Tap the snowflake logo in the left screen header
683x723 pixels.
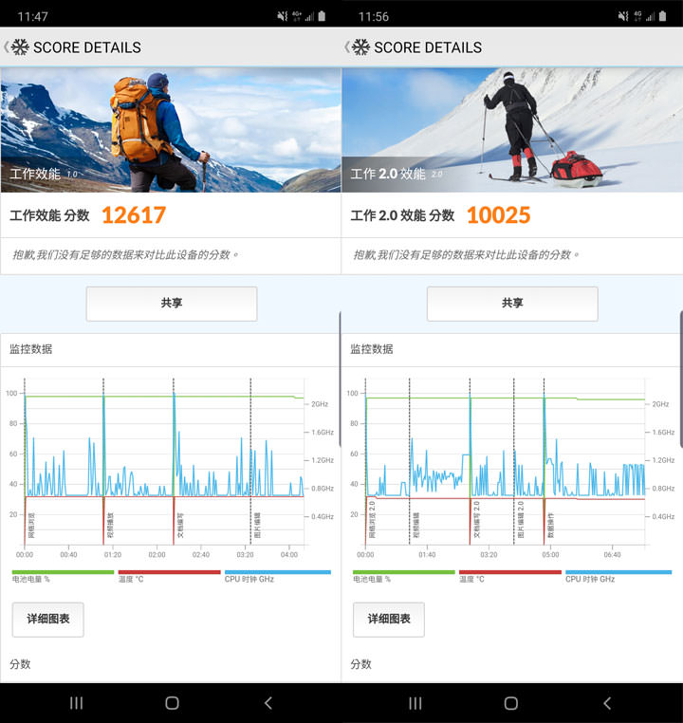20,47
